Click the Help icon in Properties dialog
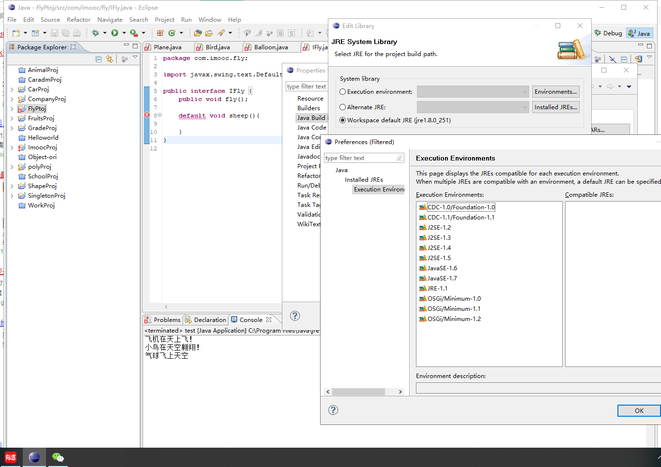 tap(295, 316)
